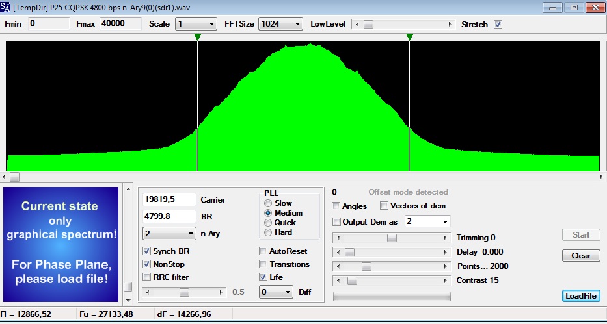
Task: Click the dF = 14266,96 status text
Action: coord(184,314)
